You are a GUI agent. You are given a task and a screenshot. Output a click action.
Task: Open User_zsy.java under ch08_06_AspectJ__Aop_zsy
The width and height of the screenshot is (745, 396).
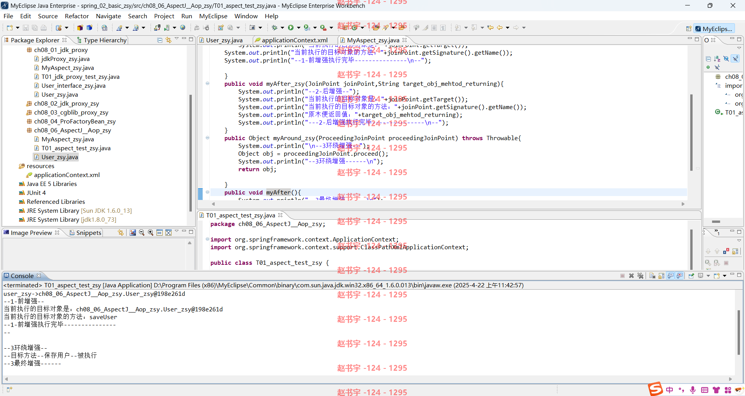59,157
